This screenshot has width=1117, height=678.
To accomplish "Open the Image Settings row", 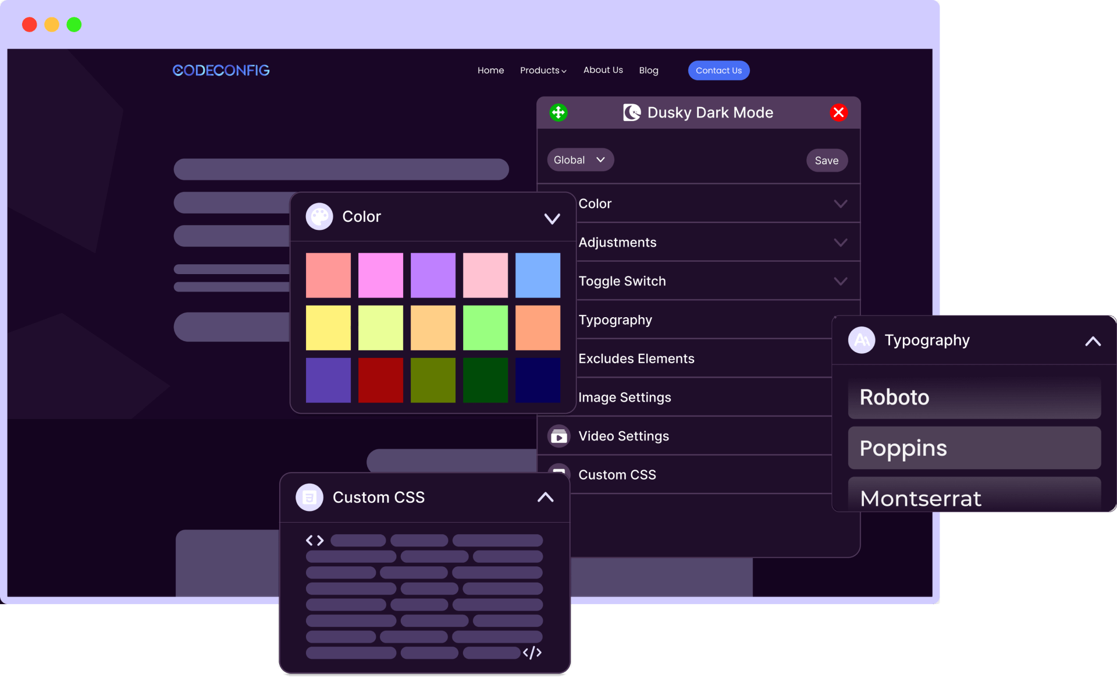I will pos(704,397).
